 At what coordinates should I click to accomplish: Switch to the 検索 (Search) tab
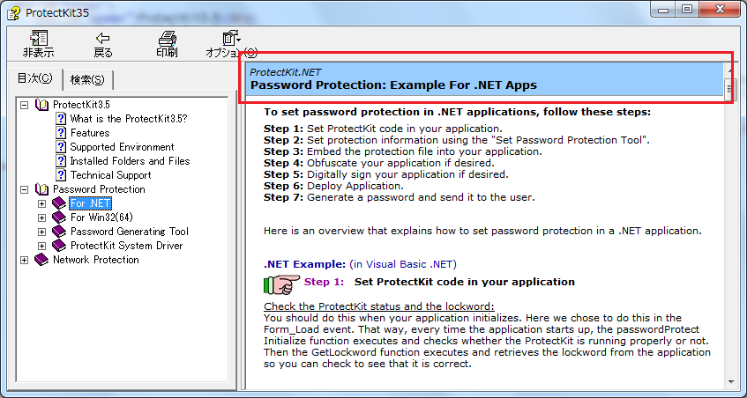(87, 80)
